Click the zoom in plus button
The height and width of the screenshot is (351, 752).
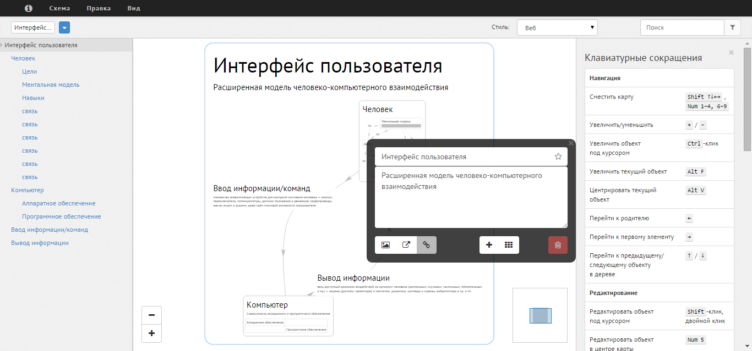coord(151,333)
